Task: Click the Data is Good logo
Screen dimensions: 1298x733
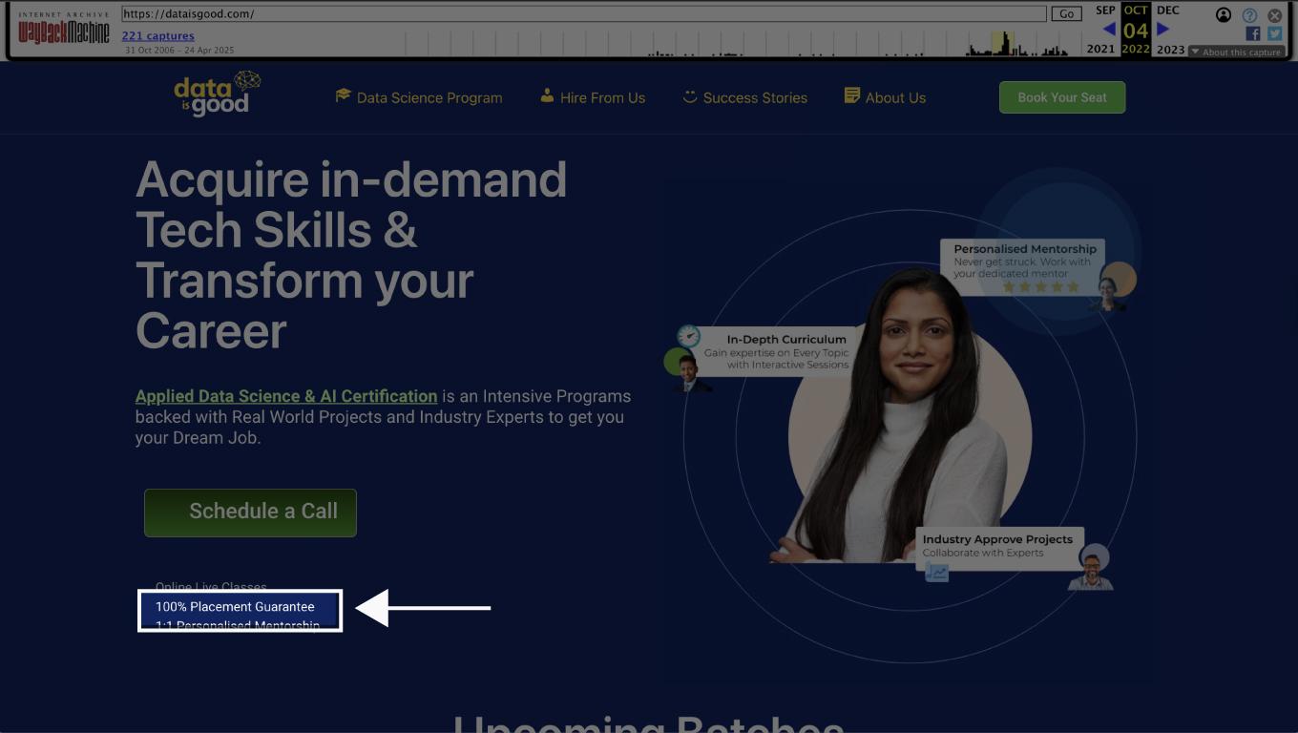Action: point(217,94)
